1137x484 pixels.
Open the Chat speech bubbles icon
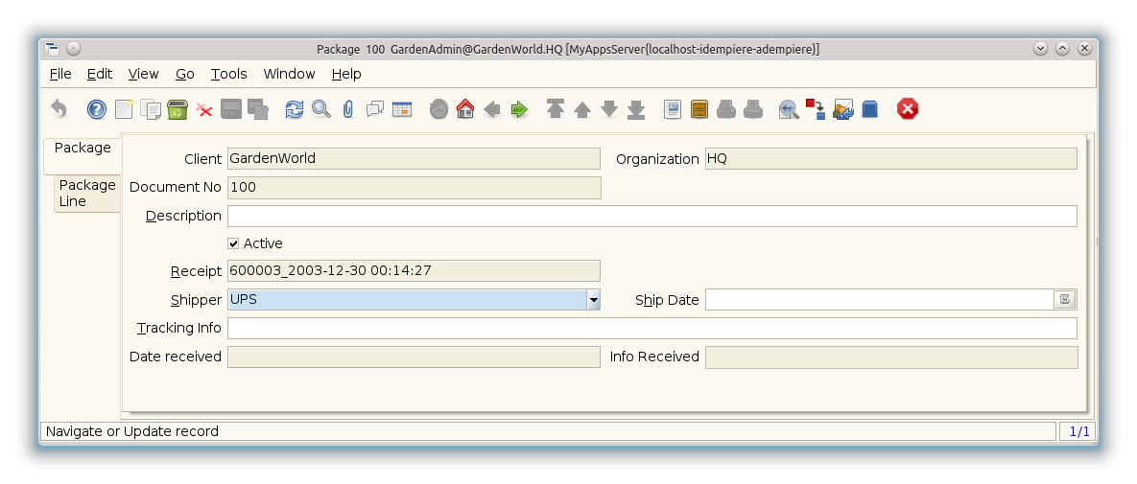[x=375, y=109]
